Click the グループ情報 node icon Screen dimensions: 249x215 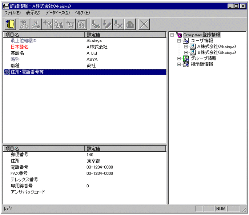(186, 58)
